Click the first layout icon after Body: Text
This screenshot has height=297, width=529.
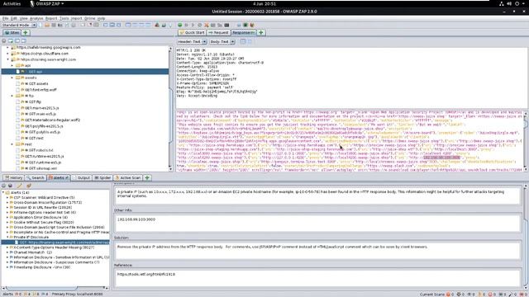point(243,42)
